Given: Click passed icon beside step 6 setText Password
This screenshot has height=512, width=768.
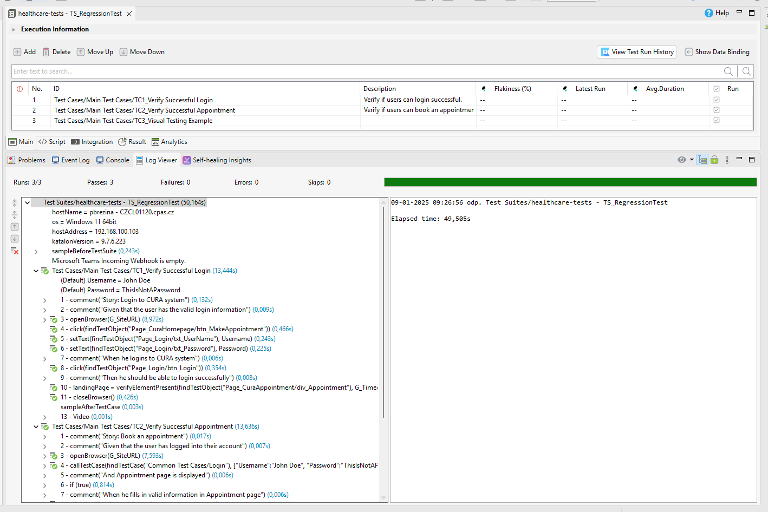Looking at the screenshot, I should [x=54, y=349].
